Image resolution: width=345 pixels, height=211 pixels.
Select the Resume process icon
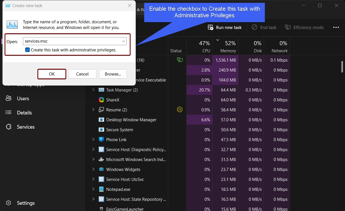(101, 110)
